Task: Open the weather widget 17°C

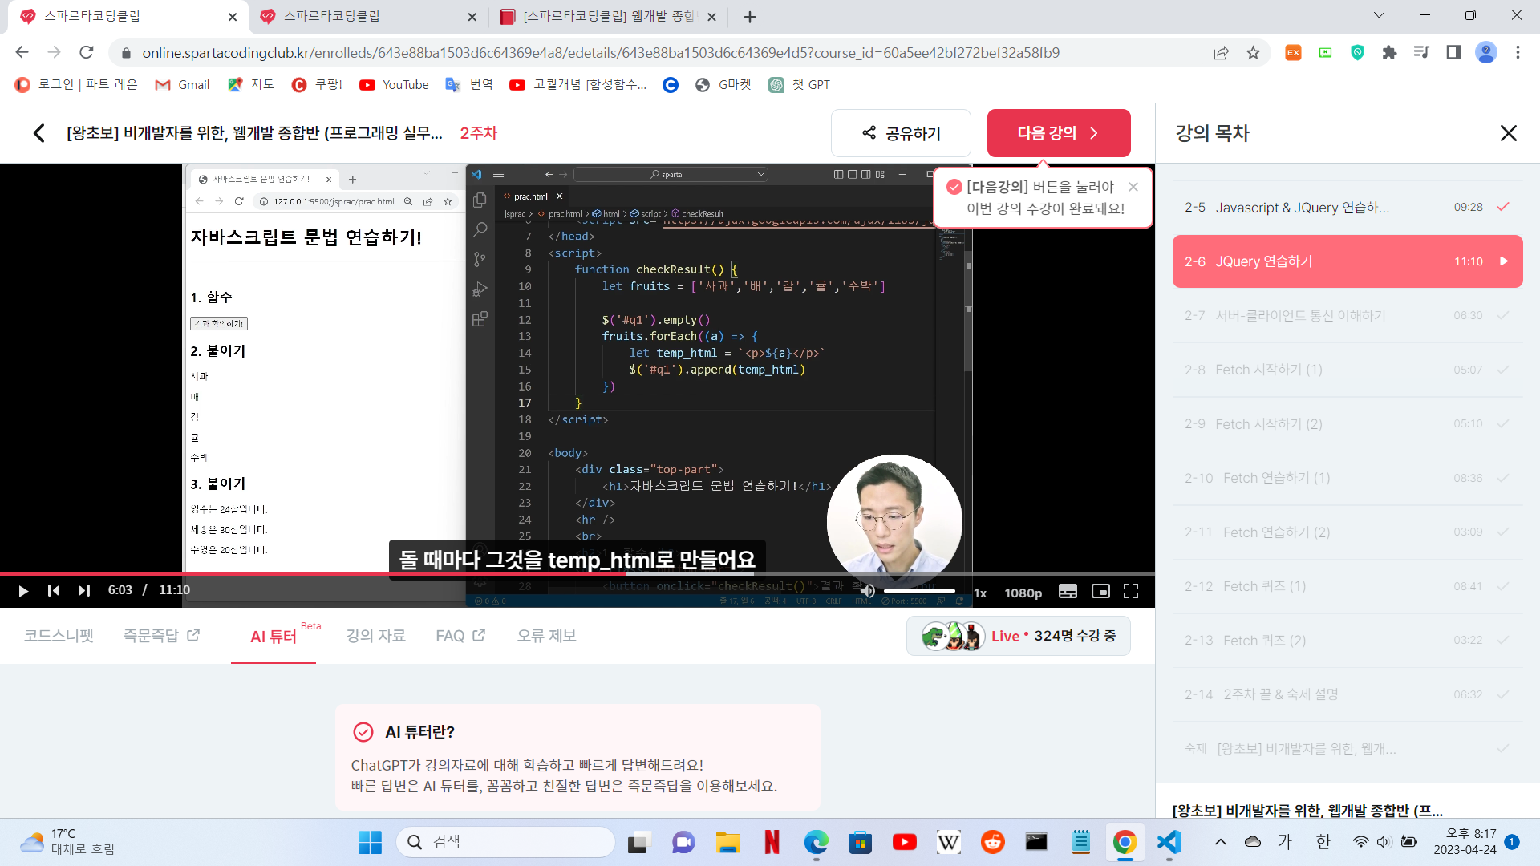Action: tap(67, 842)
